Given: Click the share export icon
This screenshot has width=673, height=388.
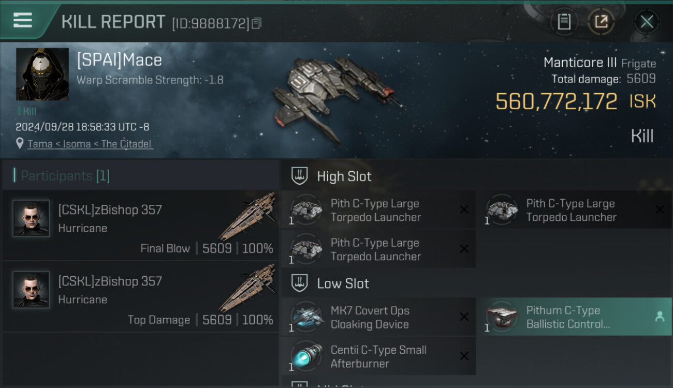Looking at the screenshot, I should click(601, 22).
